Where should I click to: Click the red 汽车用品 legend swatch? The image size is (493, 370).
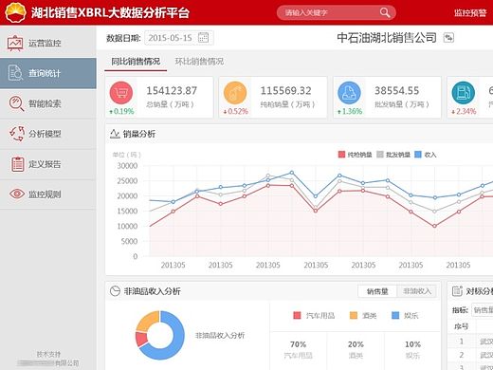coord(297,315)
